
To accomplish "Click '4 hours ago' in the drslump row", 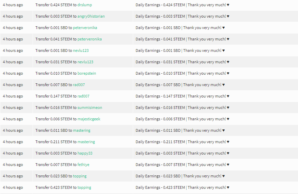I will (x=13, y=5).
